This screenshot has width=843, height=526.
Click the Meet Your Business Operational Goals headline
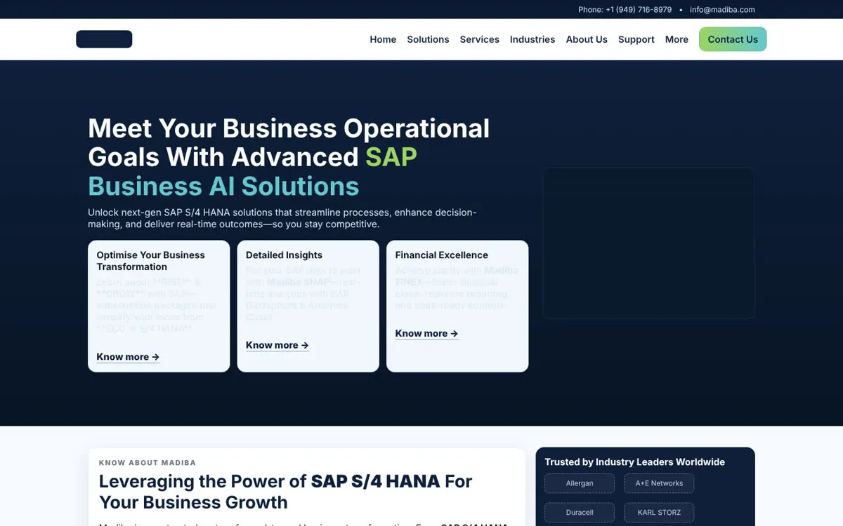289,157
